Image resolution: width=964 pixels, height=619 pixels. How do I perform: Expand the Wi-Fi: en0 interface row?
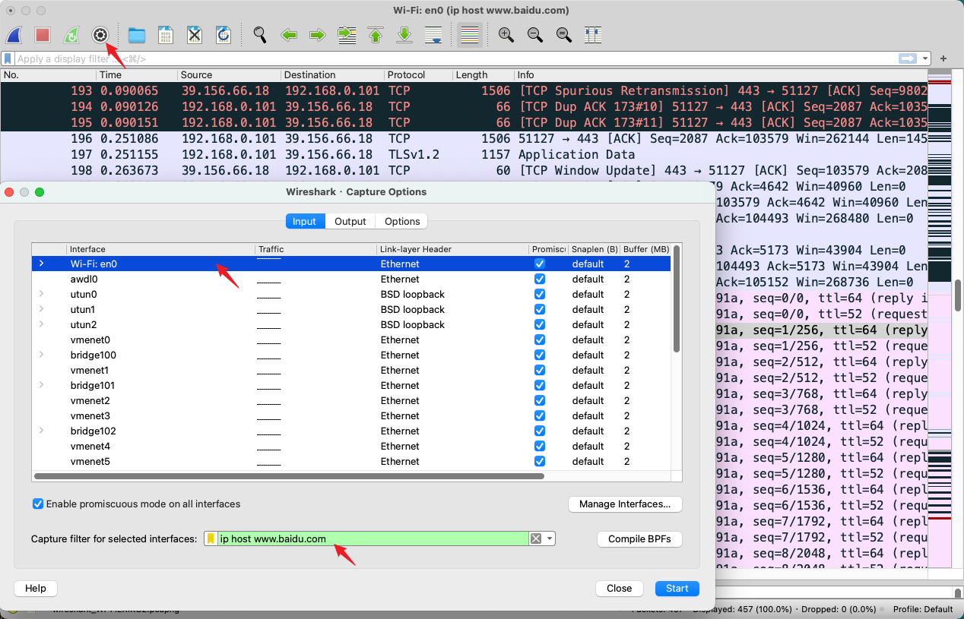coord(41,264)
